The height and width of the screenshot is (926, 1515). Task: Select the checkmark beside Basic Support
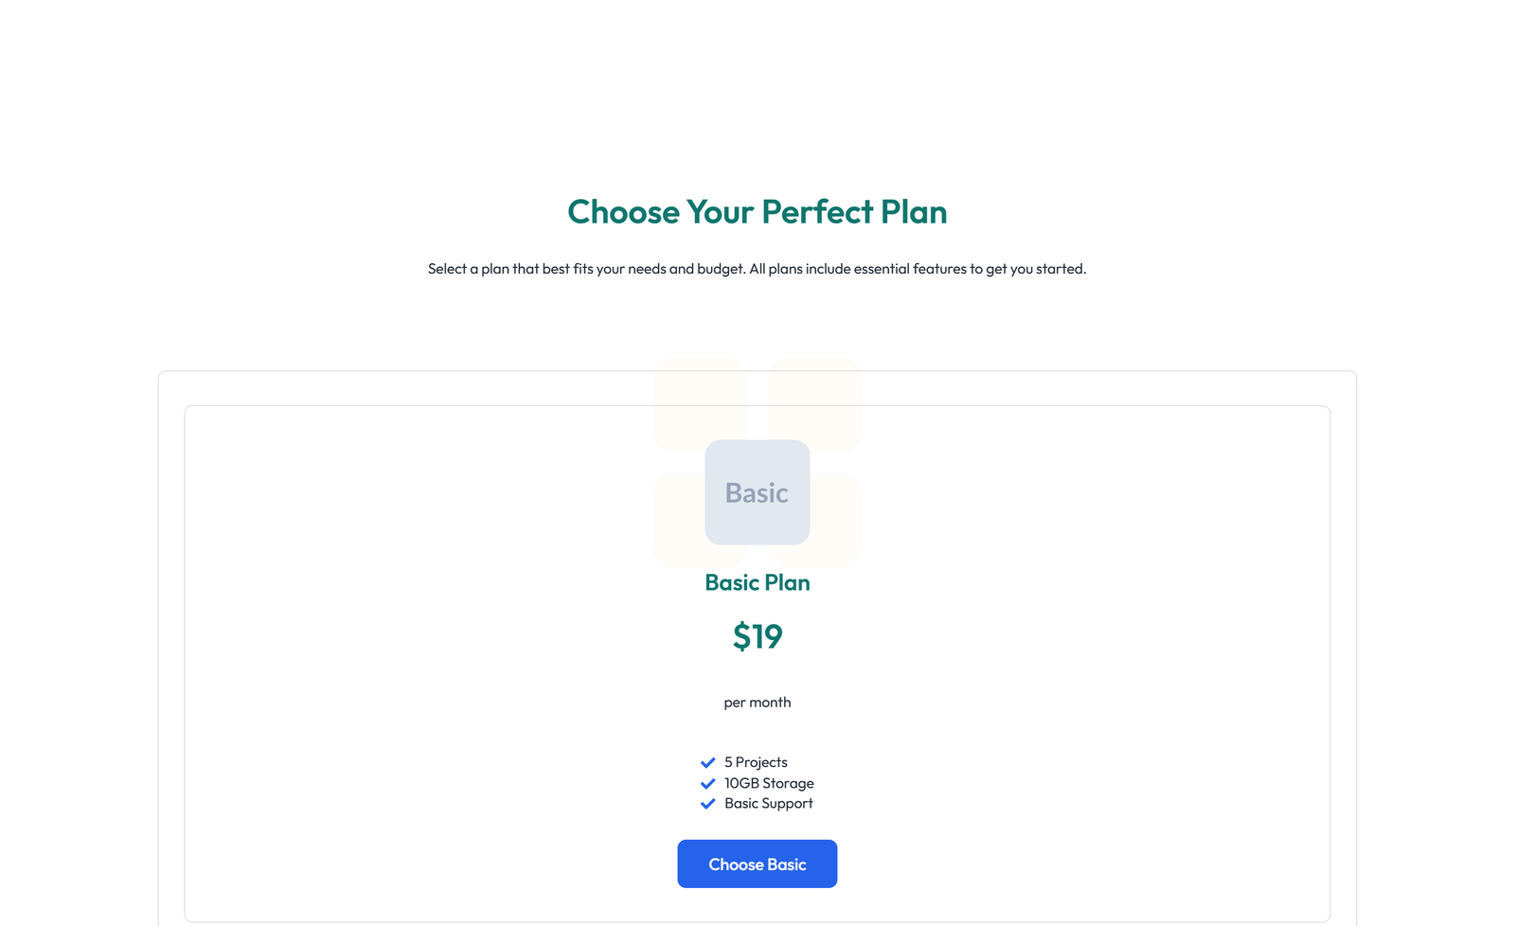[x=707, y=803]
